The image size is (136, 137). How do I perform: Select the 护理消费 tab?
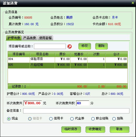click(14, 38)
